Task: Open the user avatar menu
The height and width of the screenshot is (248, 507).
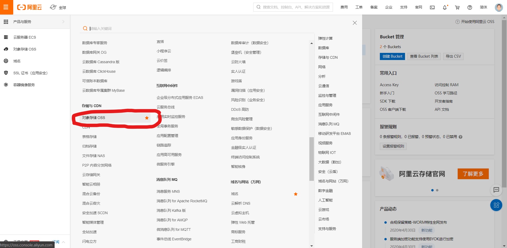Action: coord(499,7)
